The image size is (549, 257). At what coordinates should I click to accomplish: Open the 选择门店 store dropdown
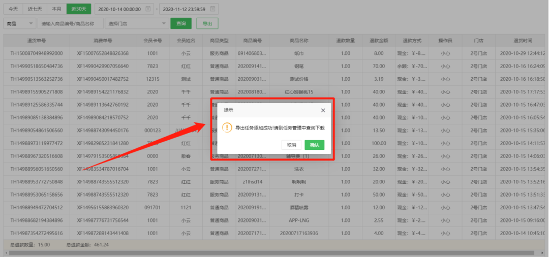(136, 23)
